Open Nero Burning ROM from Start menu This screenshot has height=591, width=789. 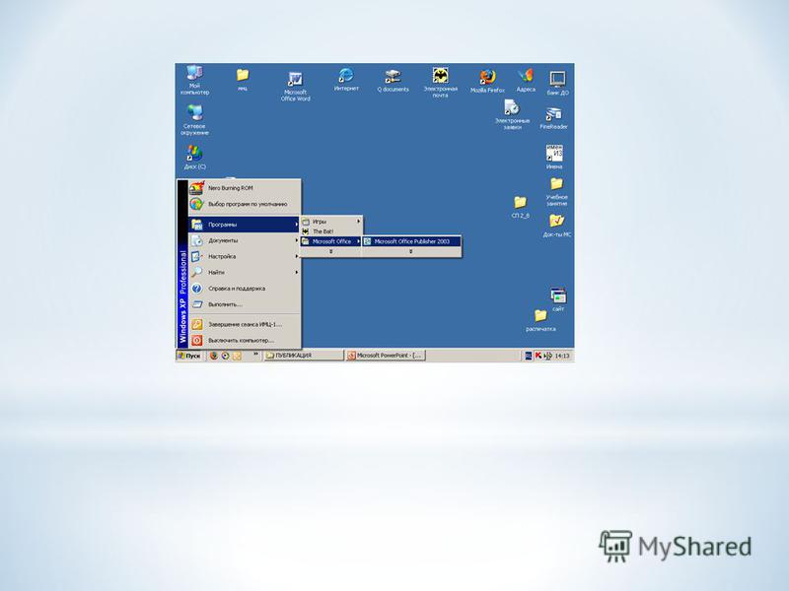coord(245,188)
